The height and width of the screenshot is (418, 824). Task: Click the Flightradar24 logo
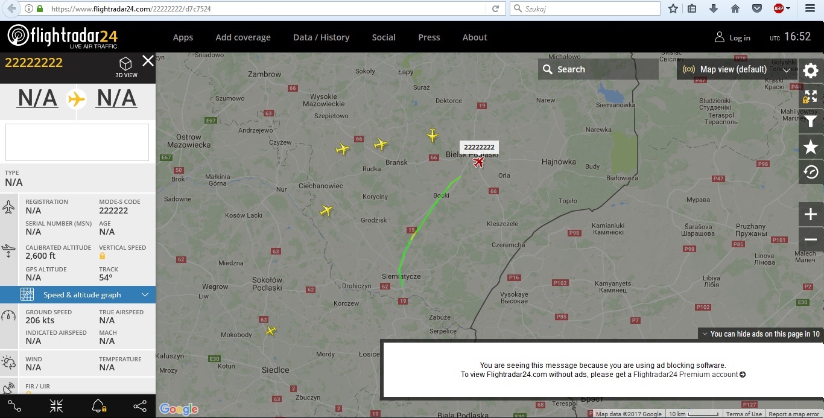pyautogui.click(x=62, y=36)
